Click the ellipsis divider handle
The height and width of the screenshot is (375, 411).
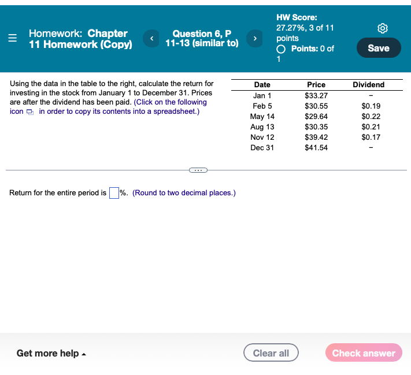click(x=198, y=170)
